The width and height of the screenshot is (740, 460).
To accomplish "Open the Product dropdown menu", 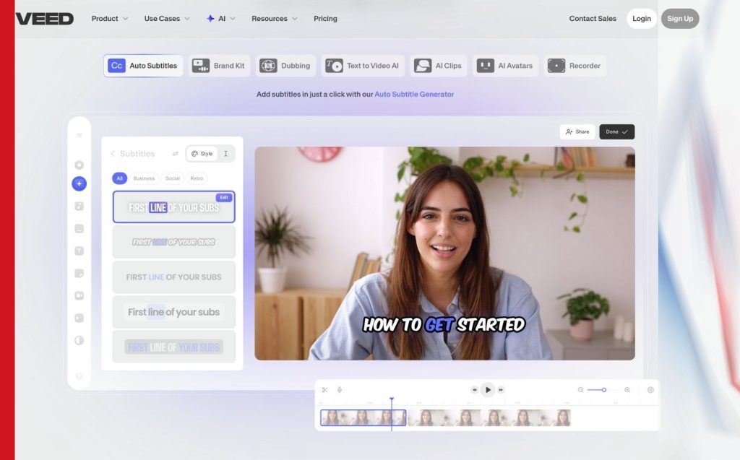I will (x=110, y=18).
